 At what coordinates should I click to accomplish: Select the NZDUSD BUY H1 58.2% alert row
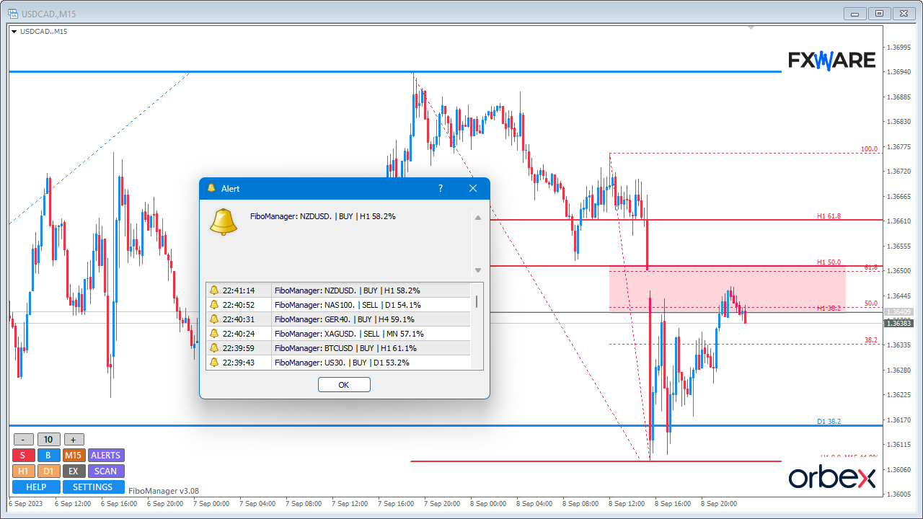(x=338, y=290)
